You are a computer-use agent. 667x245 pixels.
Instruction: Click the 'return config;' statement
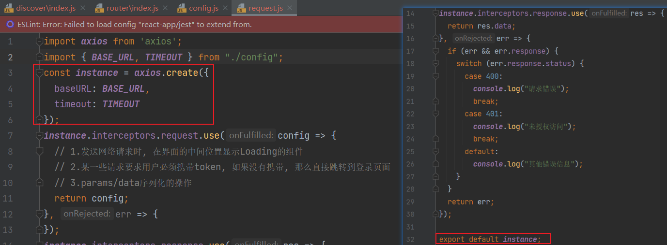[92, 199]
